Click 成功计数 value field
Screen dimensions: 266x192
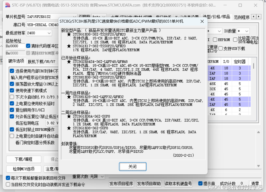[242, 183]
